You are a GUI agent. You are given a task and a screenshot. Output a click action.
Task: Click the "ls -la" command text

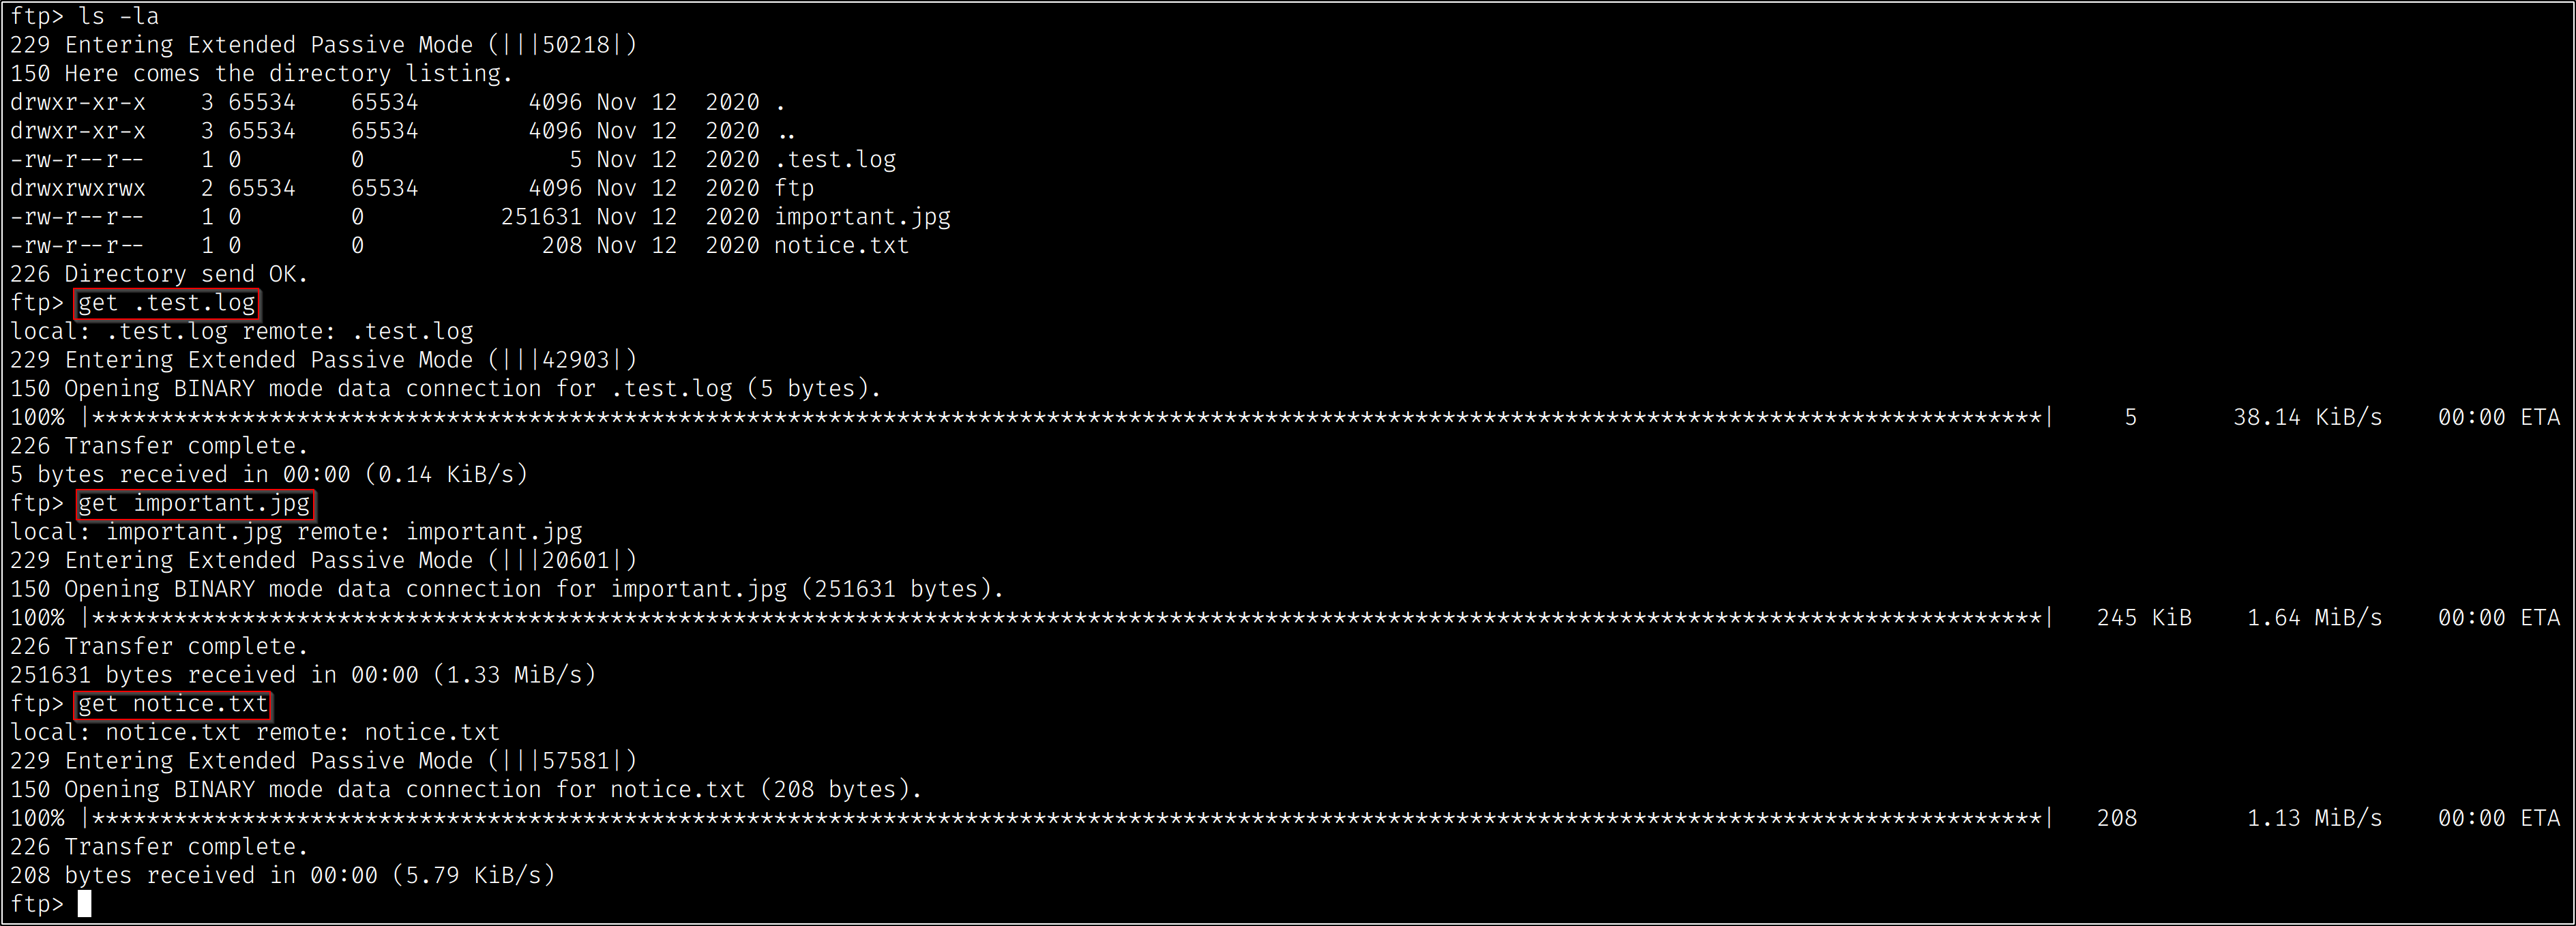click(x=118, y=16)
